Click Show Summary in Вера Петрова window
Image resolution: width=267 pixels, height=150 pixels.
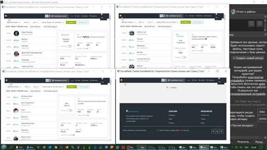[83, 22]
